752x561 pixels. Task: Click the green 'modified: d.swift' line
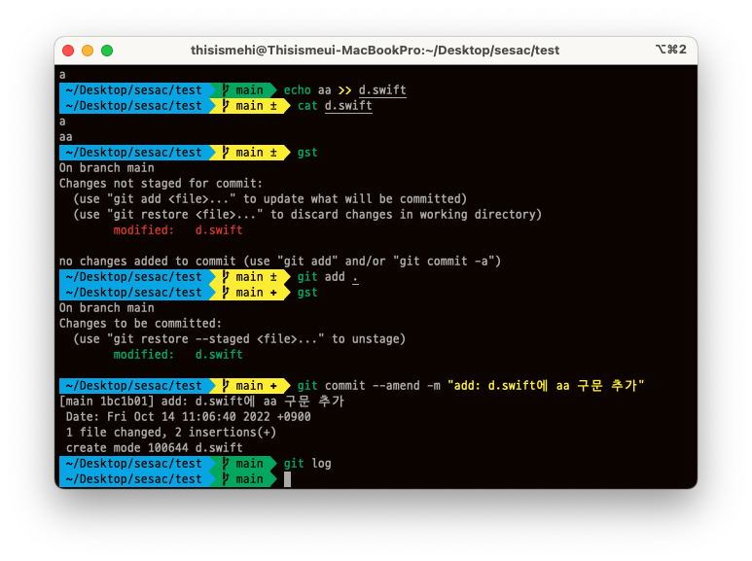tap(178, 355)
